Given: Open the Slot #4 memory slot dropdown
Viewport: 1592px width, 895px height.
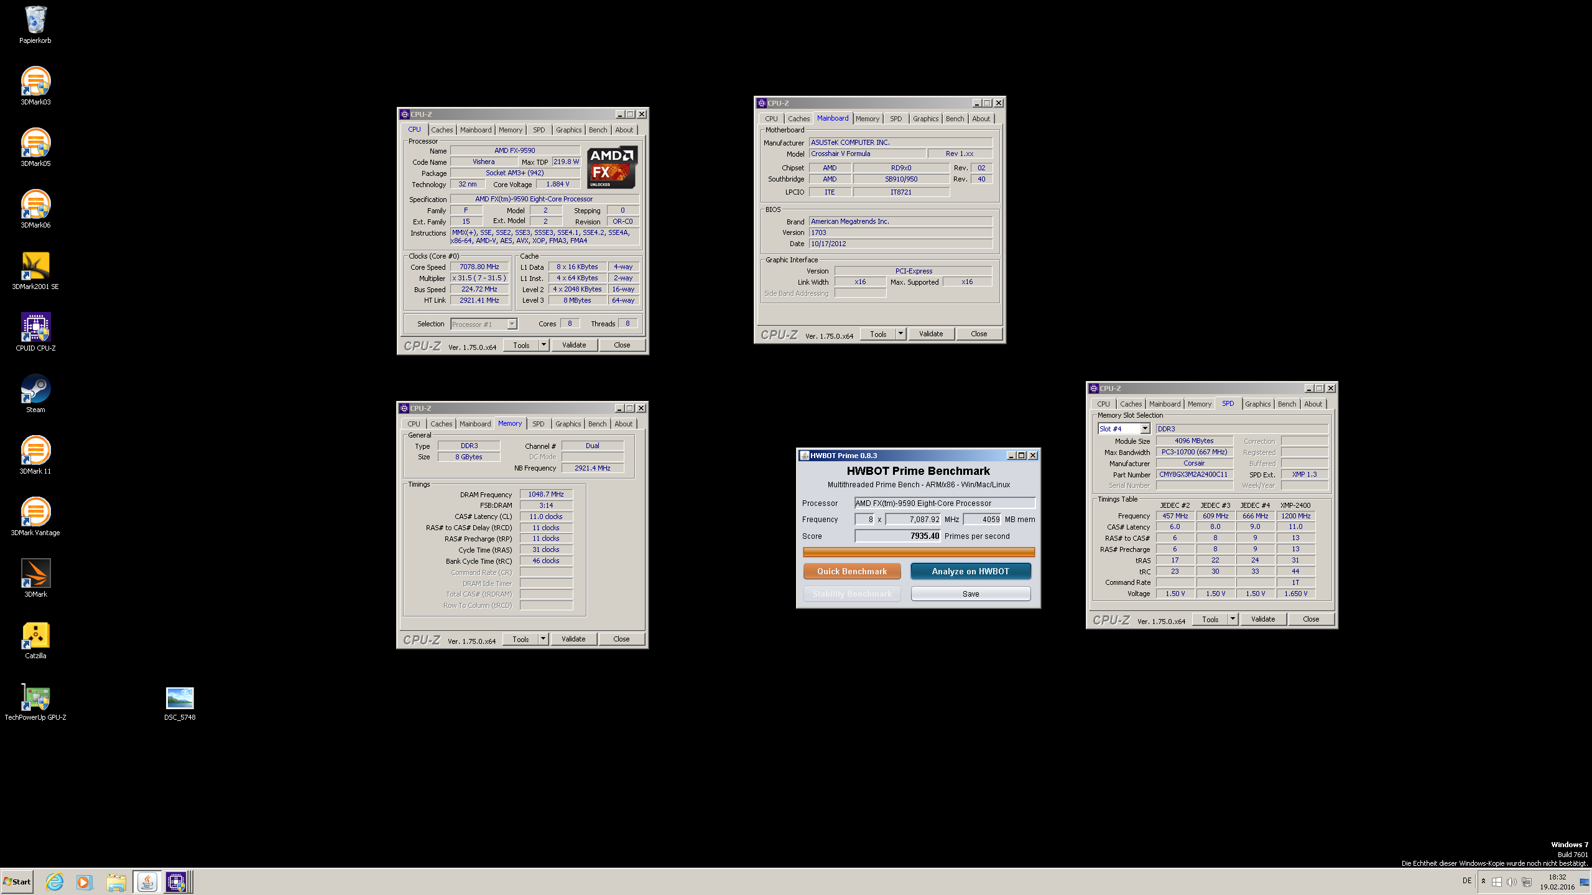Looking at the screenshot, I should coord(1124,429).
